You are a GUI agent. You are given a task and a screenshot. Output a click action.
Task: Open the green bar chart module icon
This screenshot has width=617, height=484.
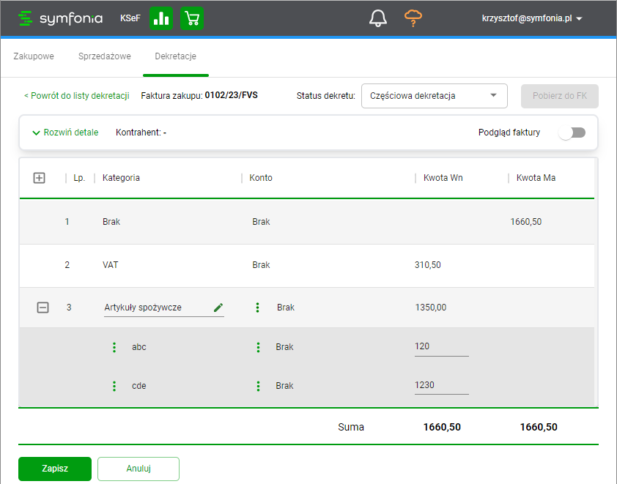click(161, 18)
